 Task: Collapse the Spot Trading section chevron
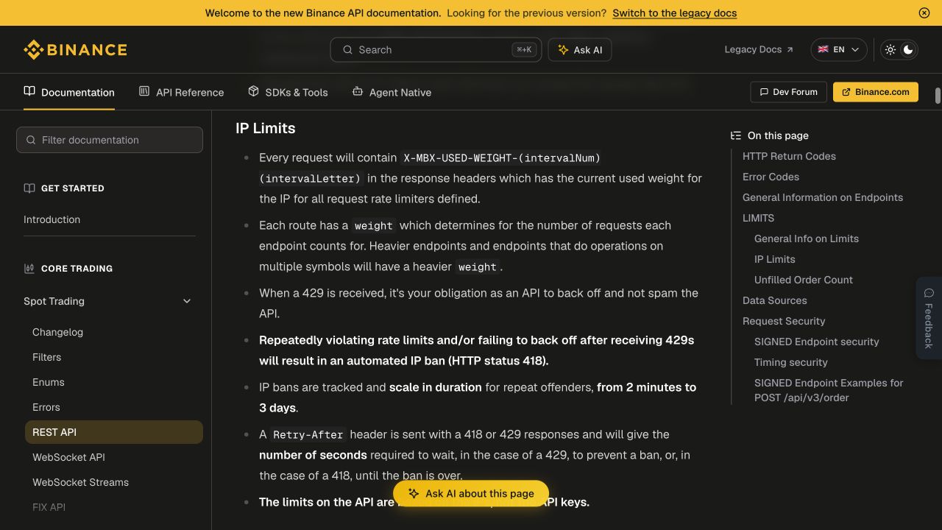tap(187, 301)
